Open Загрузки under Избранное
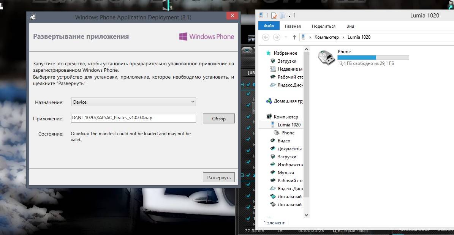Viewport: 454px width, 235px height. click(286, 61)
